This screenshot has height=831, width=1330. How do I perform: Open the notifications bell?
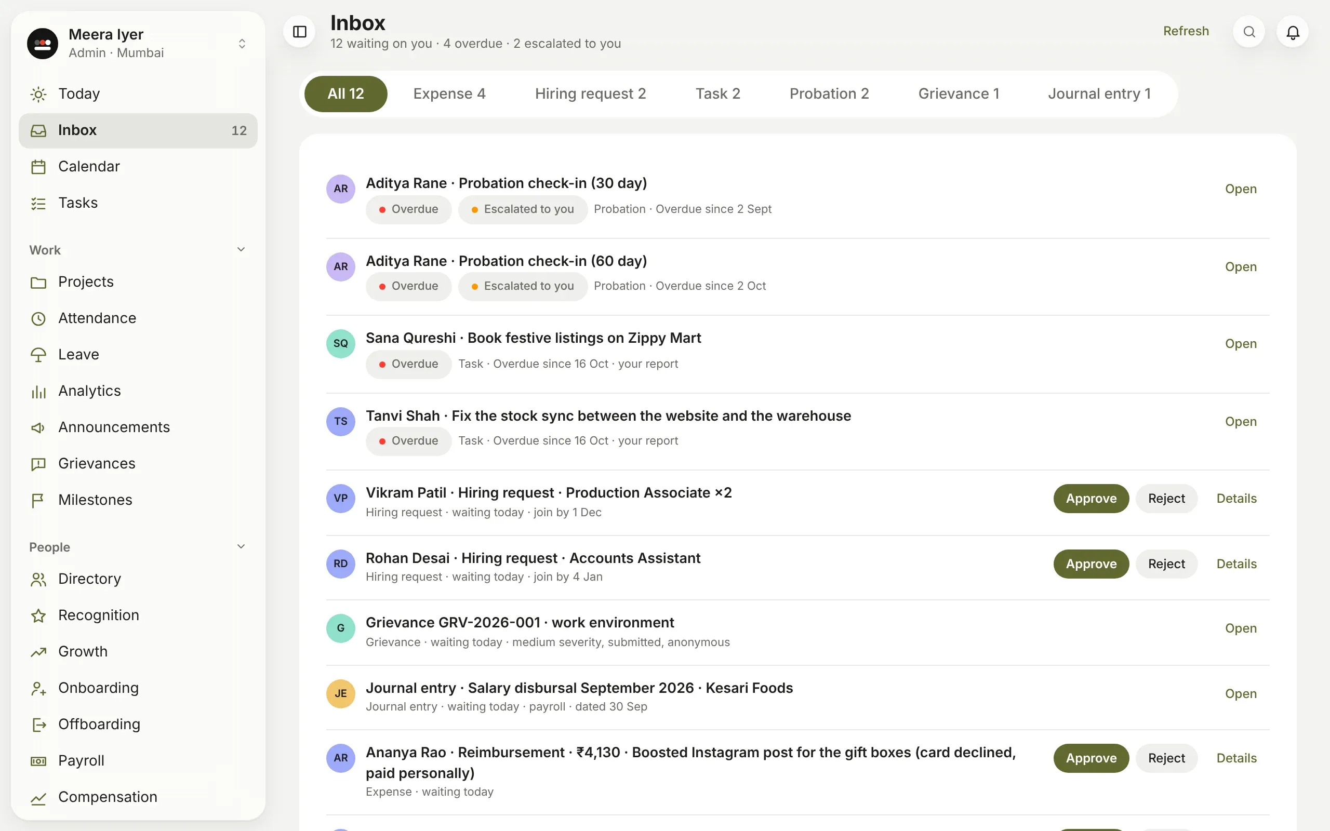(x=1293, y=32)
